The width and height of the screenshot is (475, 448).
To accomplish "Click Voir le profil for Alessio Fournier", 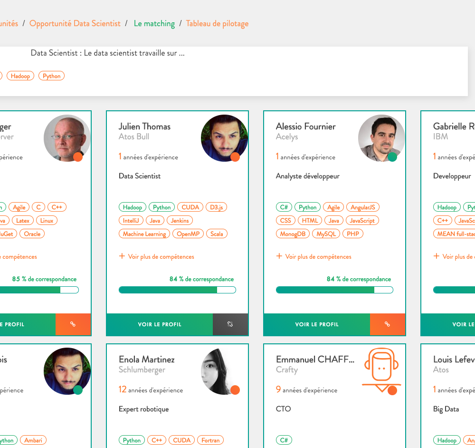I will 317,324.
